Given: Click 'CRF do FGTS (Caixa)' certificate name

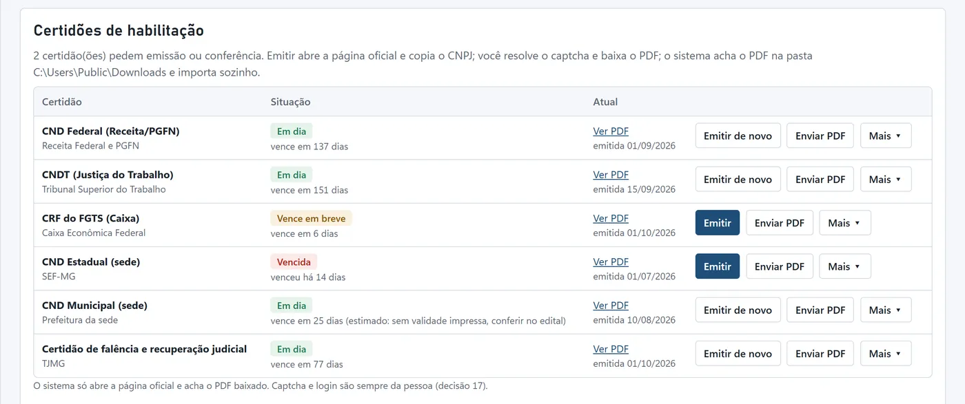Looking at the screenshot, I should [90, 218].
